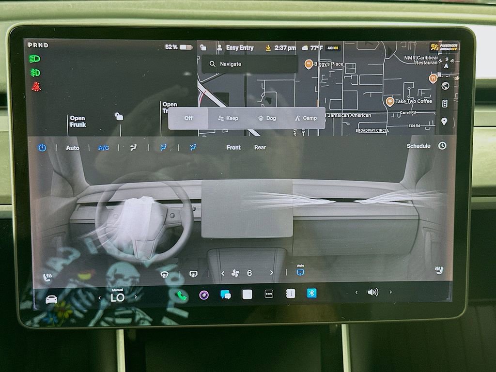
Task: Switch to the Rear climate tab
Action: 260,148
